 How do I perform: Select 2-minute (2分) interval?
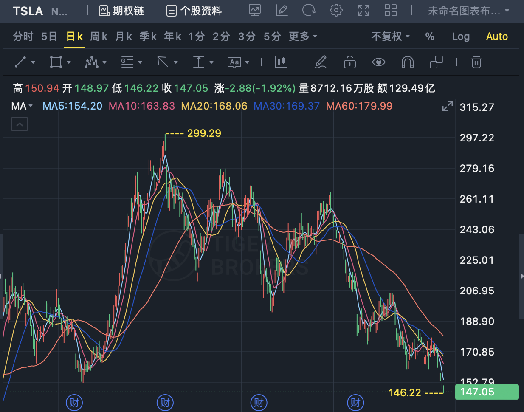pyautogui.click(x=221, y=37)
